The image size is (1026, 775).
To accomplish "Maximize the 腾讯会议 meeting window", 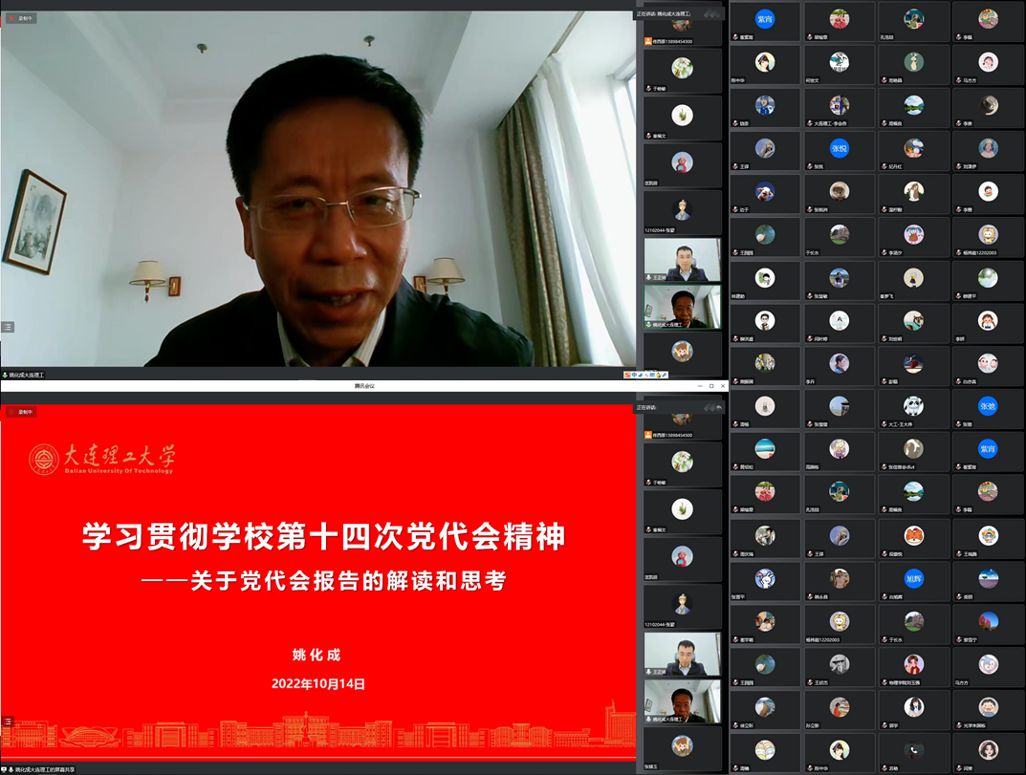I will [710, 386].
